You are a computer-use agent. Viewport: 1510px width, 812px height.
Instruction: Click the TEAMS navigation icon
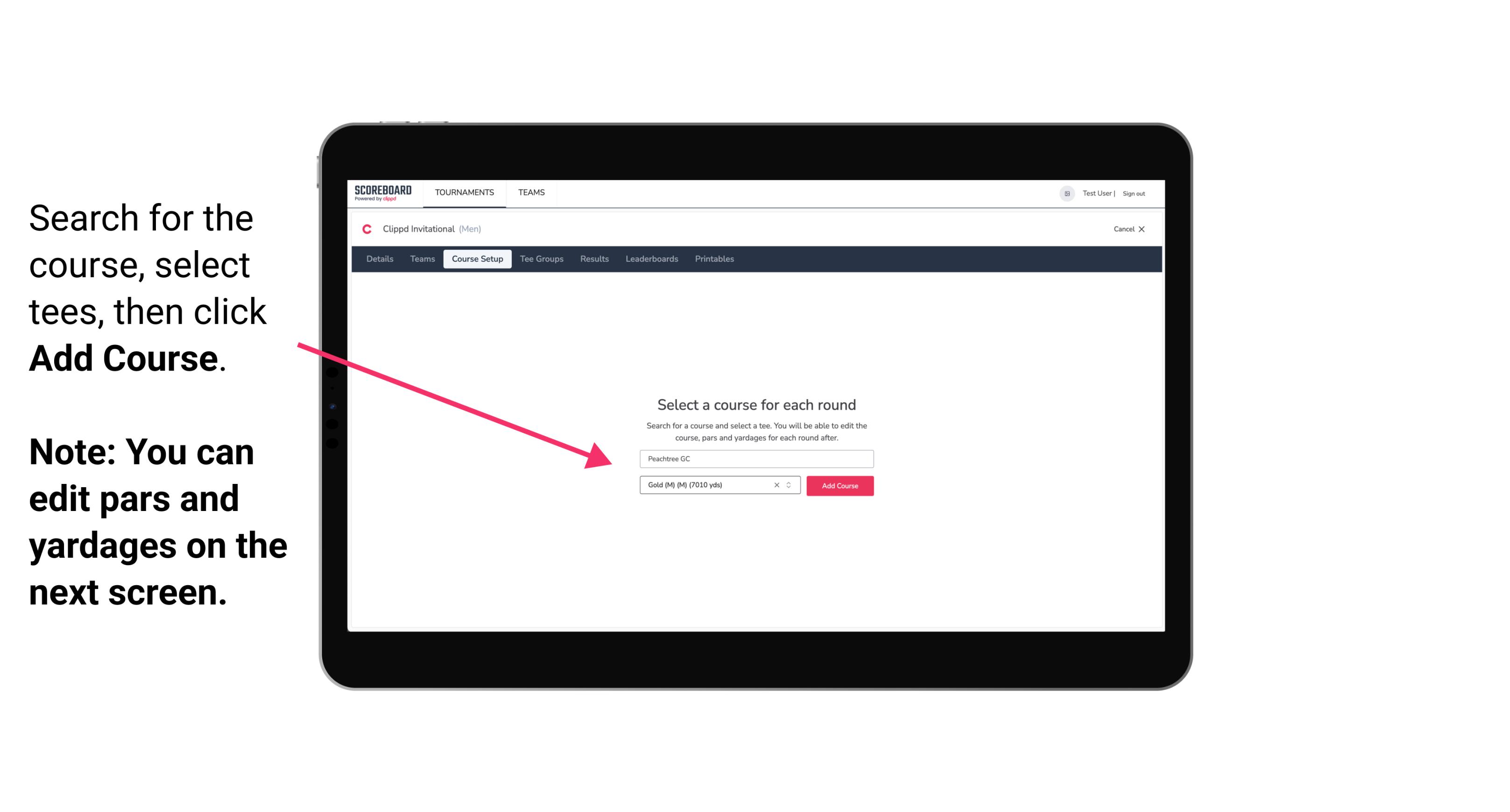coord(530,192)
